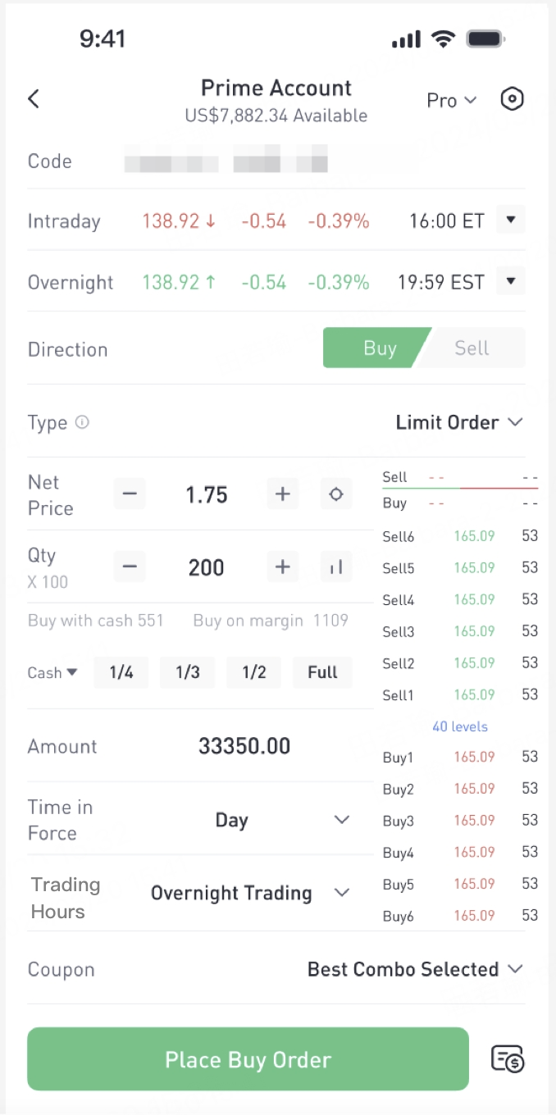The height and width of the screenshot is (1115, 556).
Task: Select Buy direction
Action: click(377, 348)
